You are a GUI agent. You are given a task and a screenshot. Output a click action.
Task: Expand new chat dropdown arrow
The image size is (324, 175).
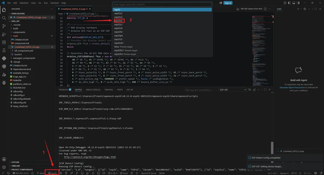point(301,9)
